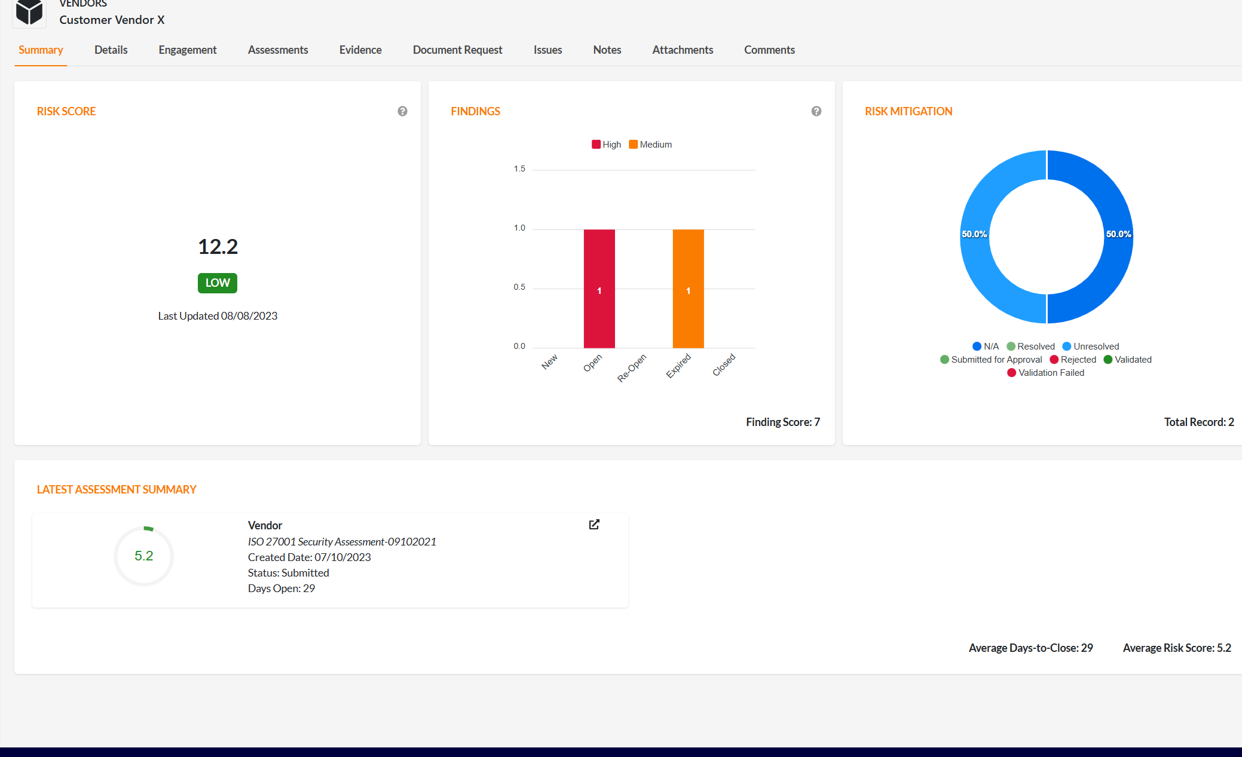
Task: Click the orange Expired findings bar
Action: 688,289
